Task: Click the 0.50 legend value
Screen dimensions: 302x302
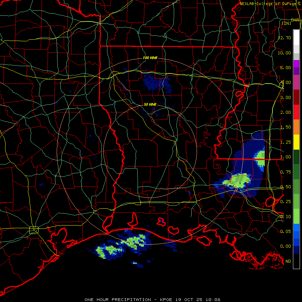Action: pyautogui.click(x=286, y=187)
